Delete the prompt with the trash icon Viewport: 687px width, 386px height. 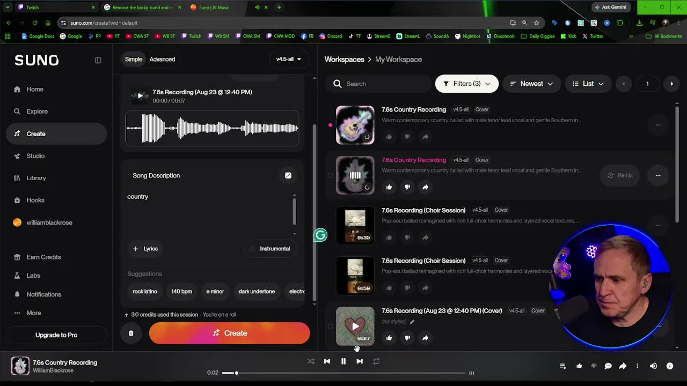point(131,333)
